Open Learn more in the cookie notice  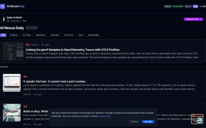point(105,116)
